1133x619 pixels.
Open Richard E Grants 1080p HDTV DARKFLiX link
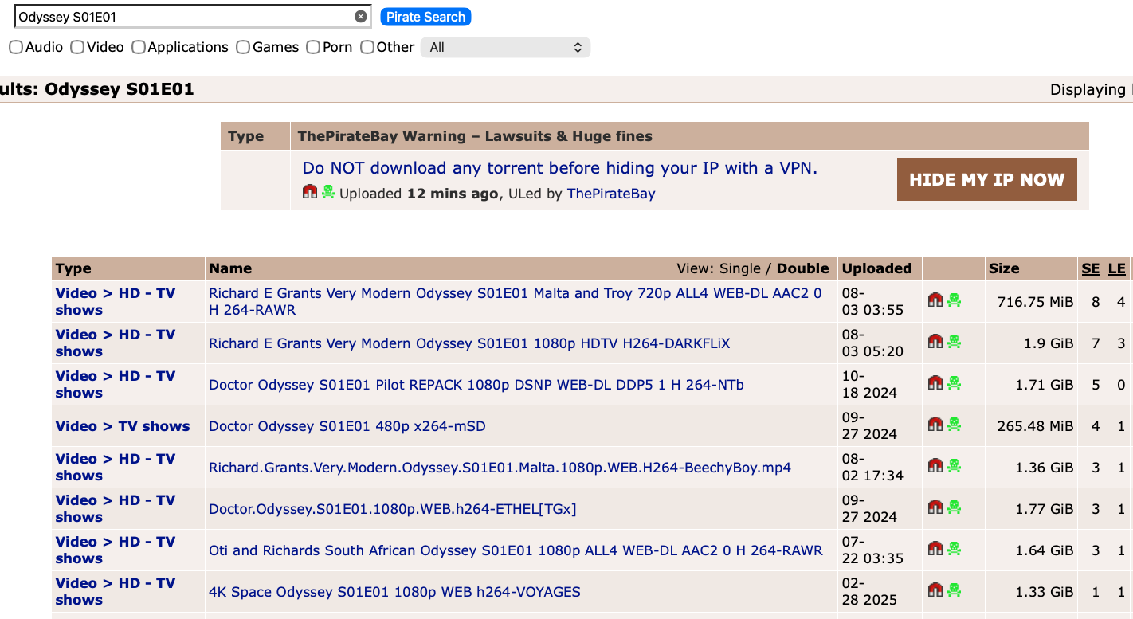tap(469, 343)
